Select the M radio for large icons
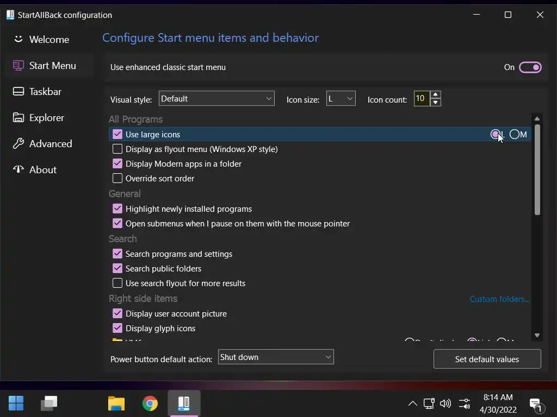 (x=515, y=134)
